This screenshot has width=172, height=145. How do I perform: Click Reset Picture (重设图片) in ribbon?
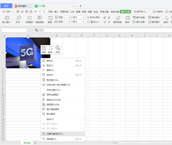pos(154,22)
